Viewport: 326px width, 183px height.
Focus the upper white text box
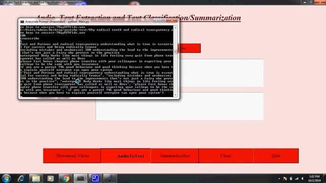click(222, 73)
